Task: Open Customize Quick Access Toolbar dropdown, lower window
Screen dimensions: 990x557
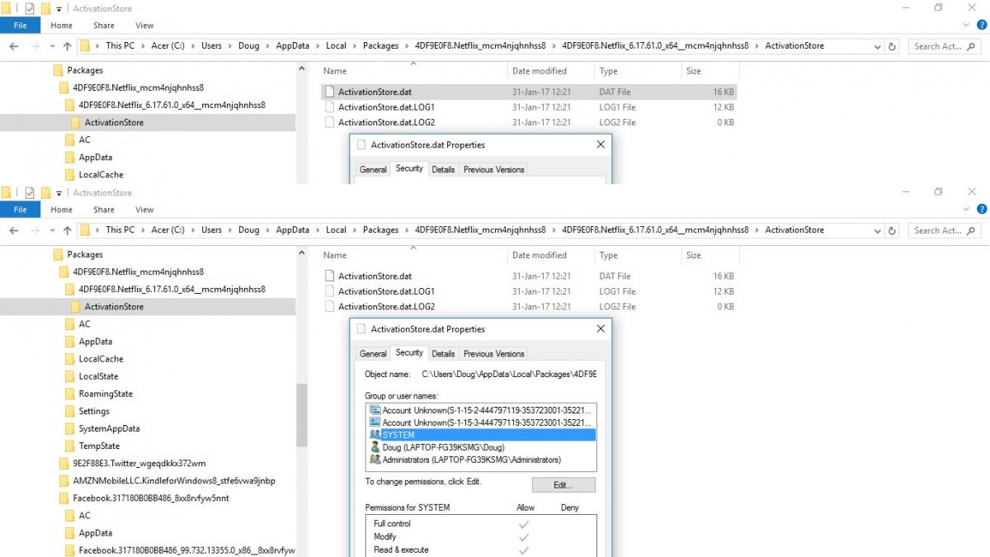Action: (x=59, y=193)
